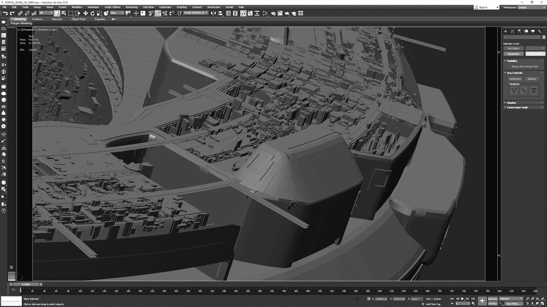The image size is (547, 307).
Task: Click the Key Filters button
Action: 513,304
